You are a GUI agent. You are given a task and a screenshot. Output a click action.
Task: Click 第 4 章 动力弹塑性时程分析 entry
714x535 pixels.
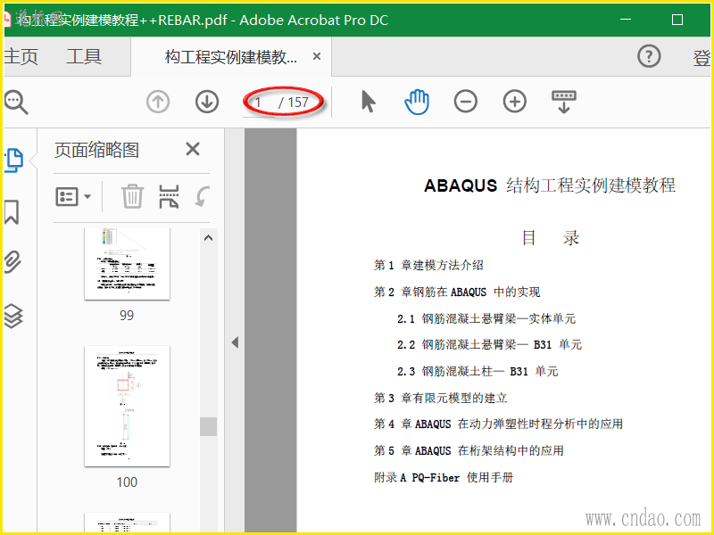498,424
